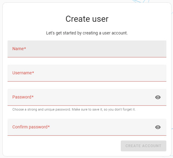
Task: Click the red Password* label
Action: [23, 97]
